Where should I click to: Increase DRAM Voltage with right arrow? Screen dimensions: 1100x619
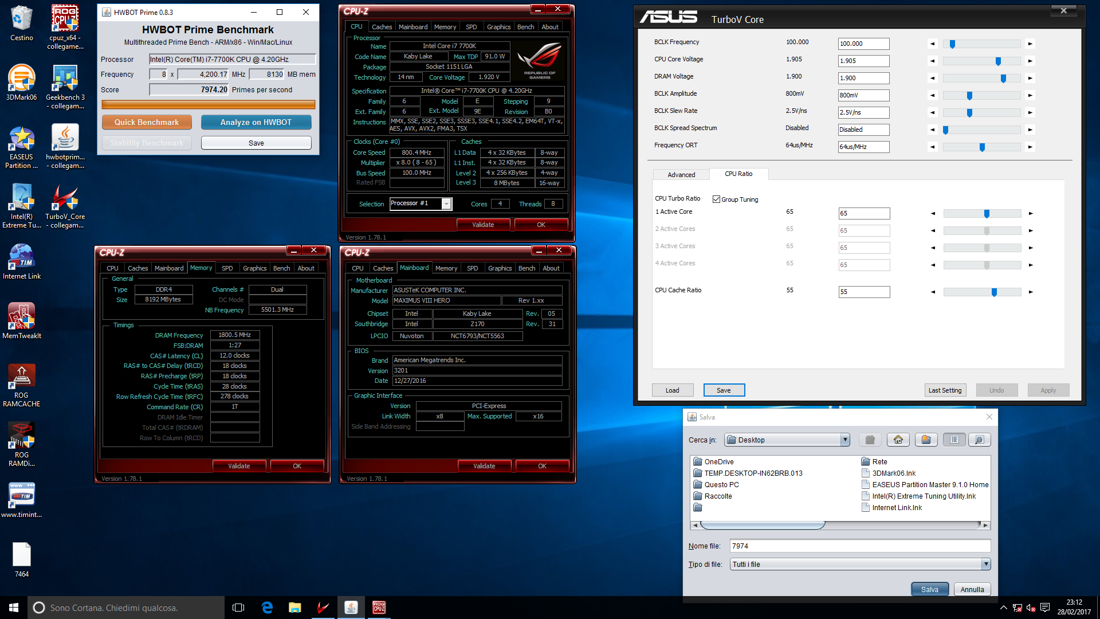1030,78
